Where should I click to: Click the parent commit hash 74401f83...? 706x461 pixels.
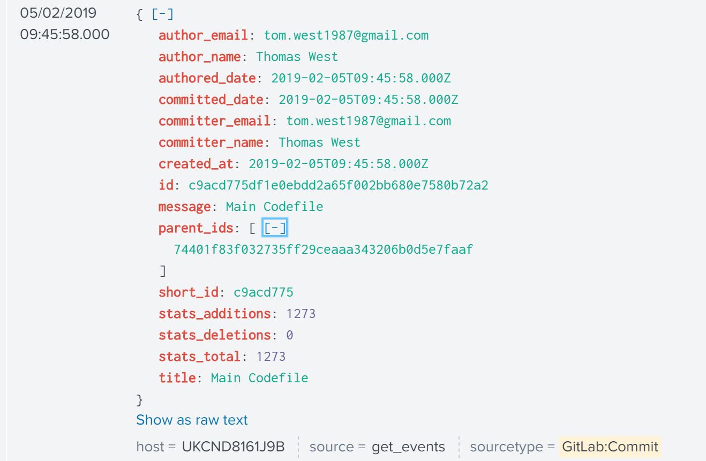click(x=324, y=250)
